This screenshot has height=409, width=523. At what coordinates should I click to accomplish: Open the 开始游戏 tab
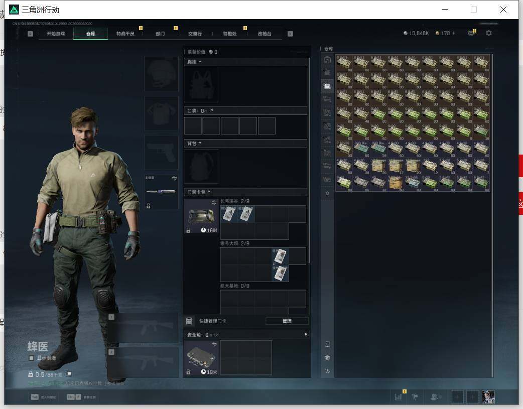pyautogui.click(x=56, y=34)
